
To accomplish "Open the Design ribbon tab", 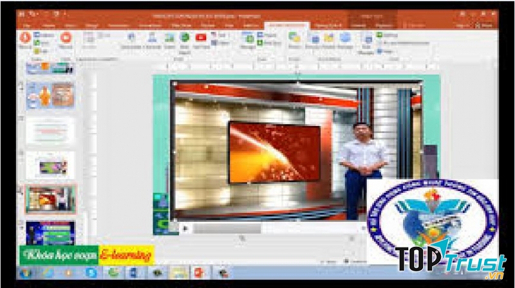I will [x=91, y=25].
